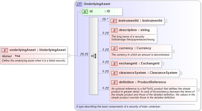The image size is (202, 111).
Task: Select instrumentId : InstrumentId label
Action: (140, 21)
